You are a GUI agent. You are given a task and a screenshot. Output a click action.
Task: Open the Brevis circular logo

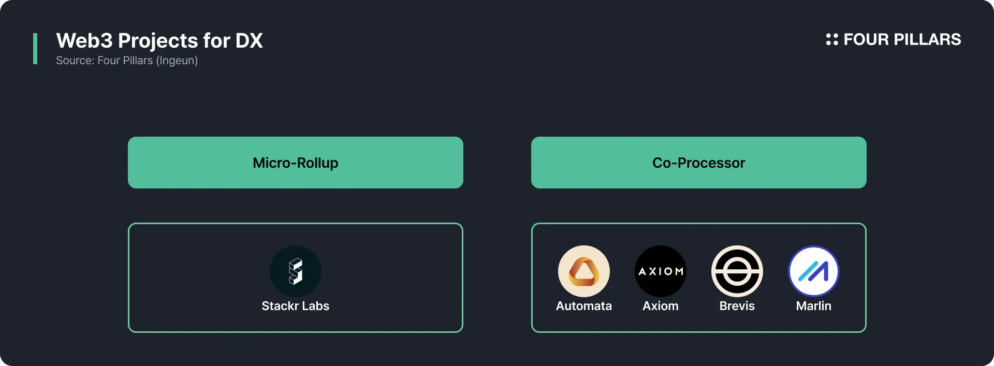[x=737, y=271]
